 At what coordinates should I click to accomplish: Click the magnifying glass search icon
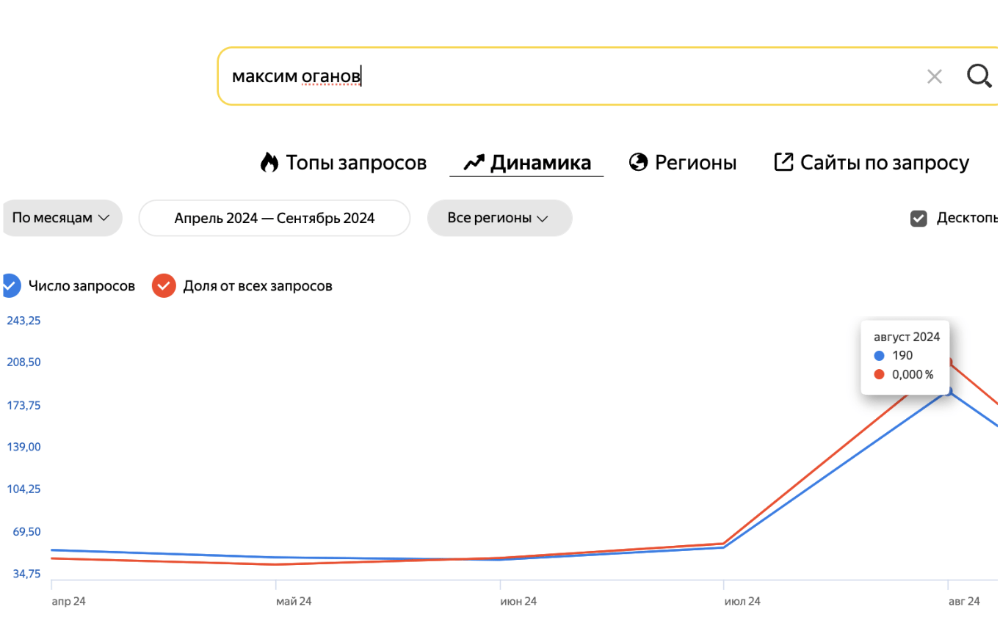coord(979,76)
